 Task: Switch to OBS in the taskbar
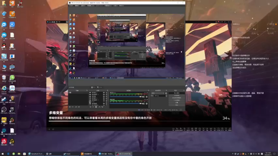pos(124,154)
